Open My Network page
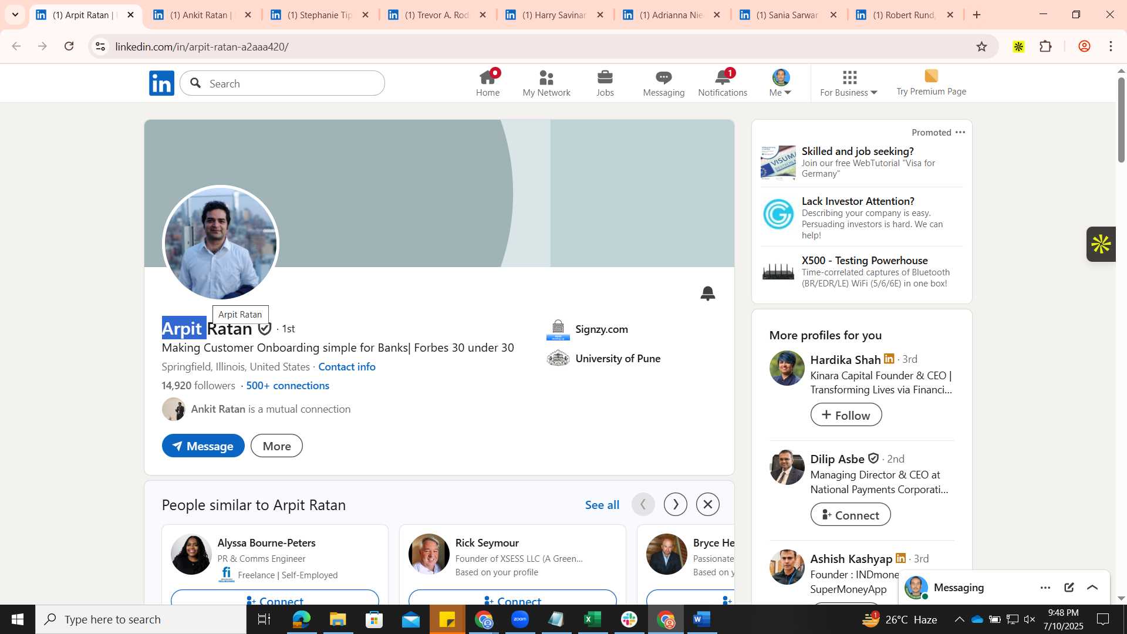The width and height of the screenshot is (1127, 634). click(546, 83)
